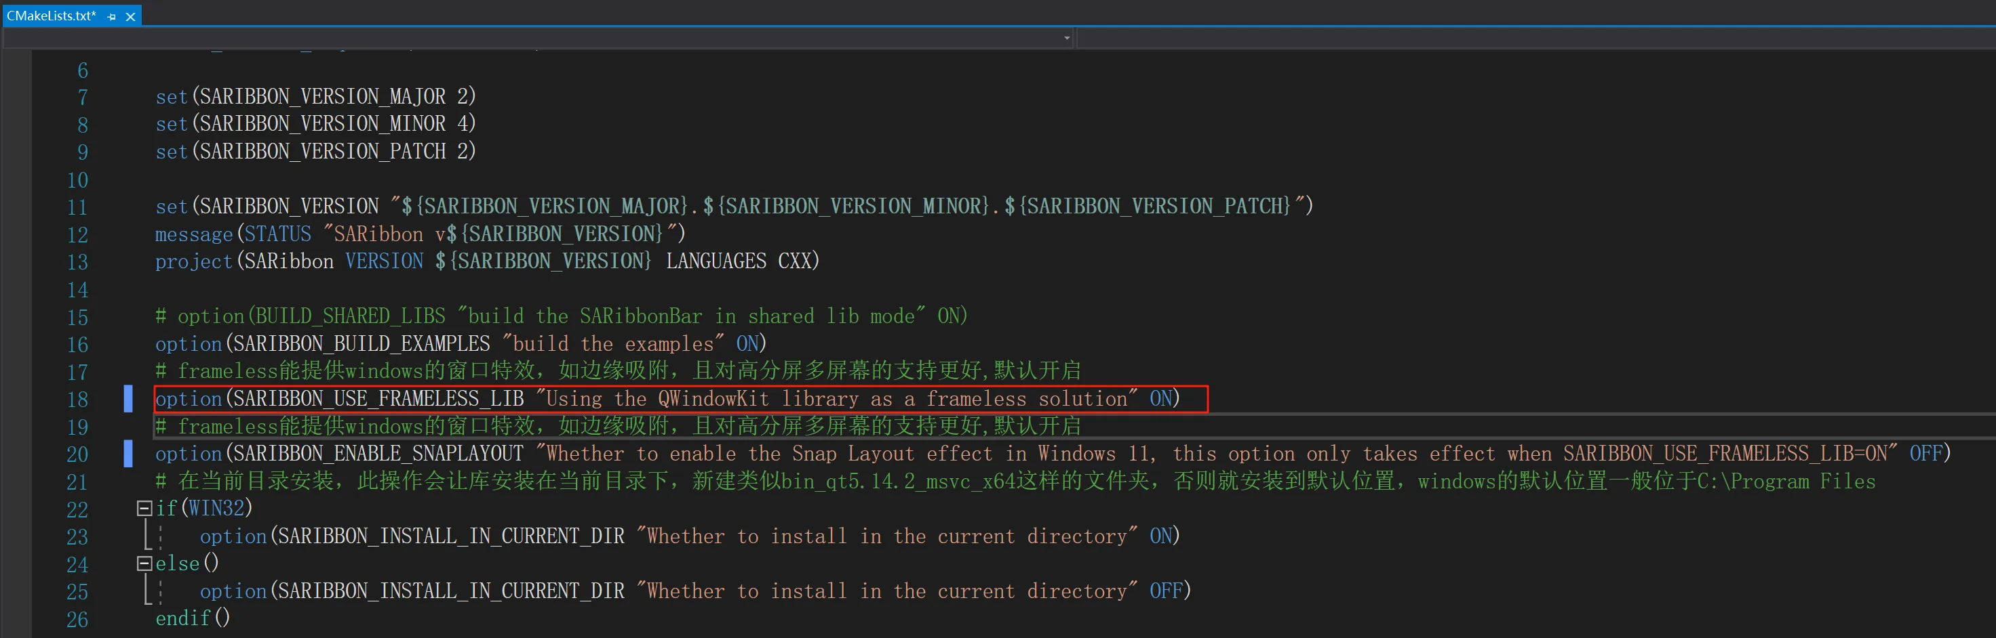Click the left navigation bar combo box
This screenshot has height=638, width=1996.
click(x=538, y=38)
